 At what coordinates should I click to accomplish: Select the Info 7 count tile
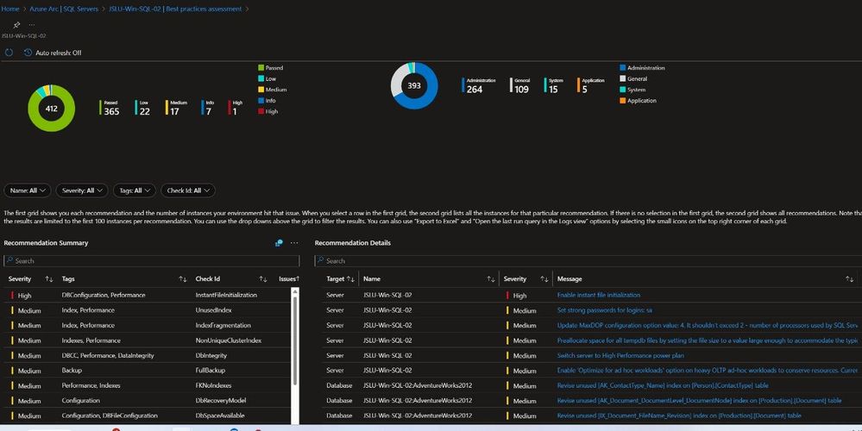pos(207,108)
